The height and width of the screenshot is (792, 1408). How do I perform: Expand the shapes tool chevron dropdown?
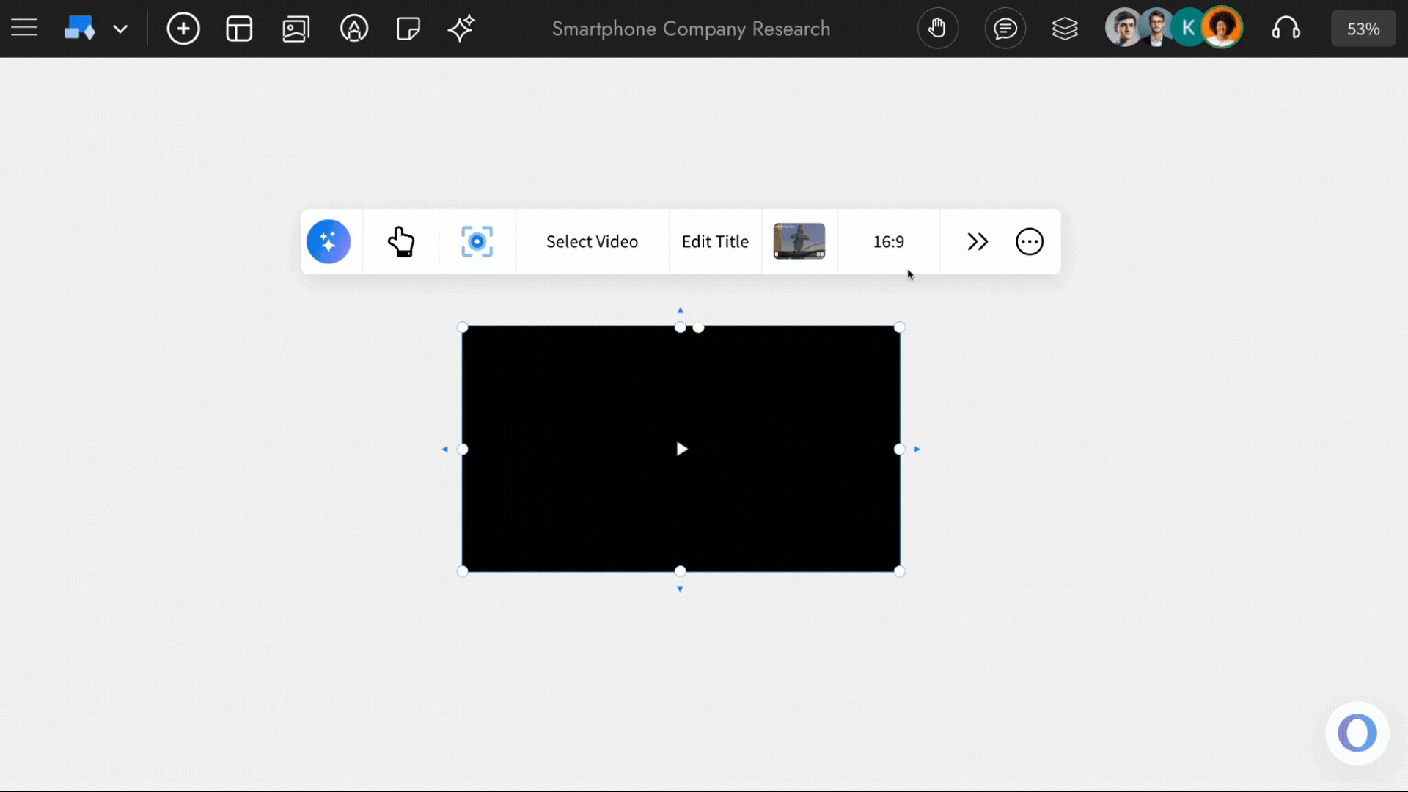click(x=120, y=28)
